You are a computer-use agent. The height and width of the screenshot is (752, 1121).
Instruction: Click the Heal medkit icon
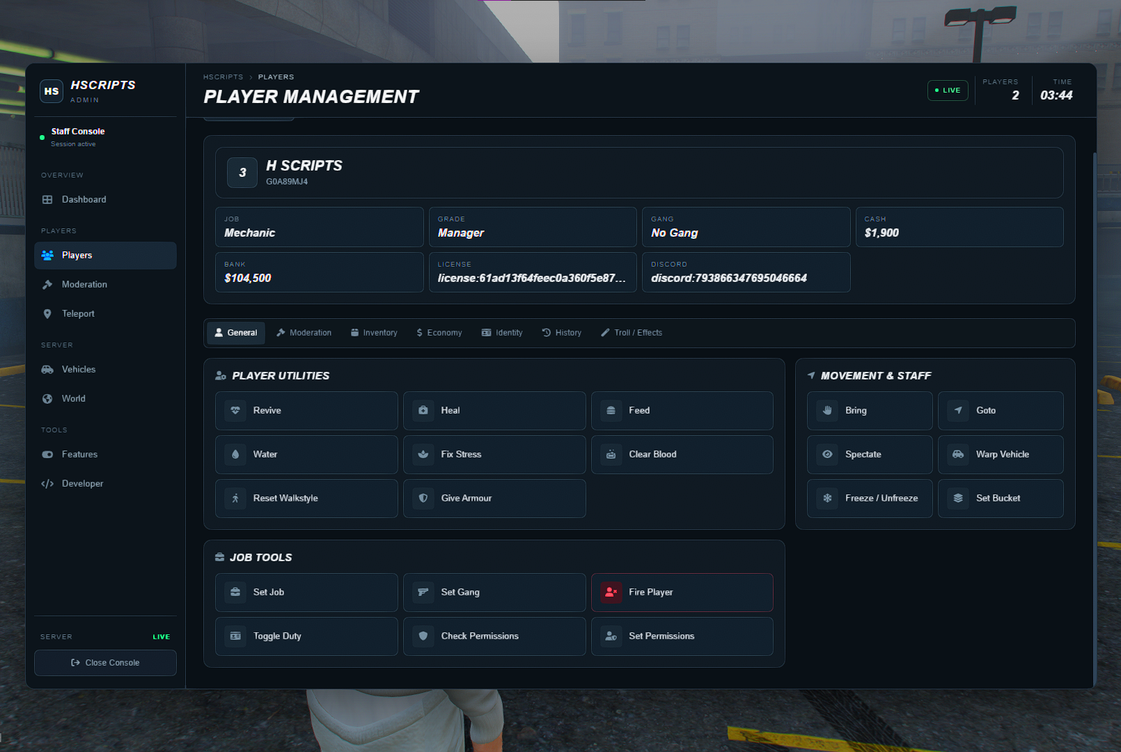tap(423, 411)
